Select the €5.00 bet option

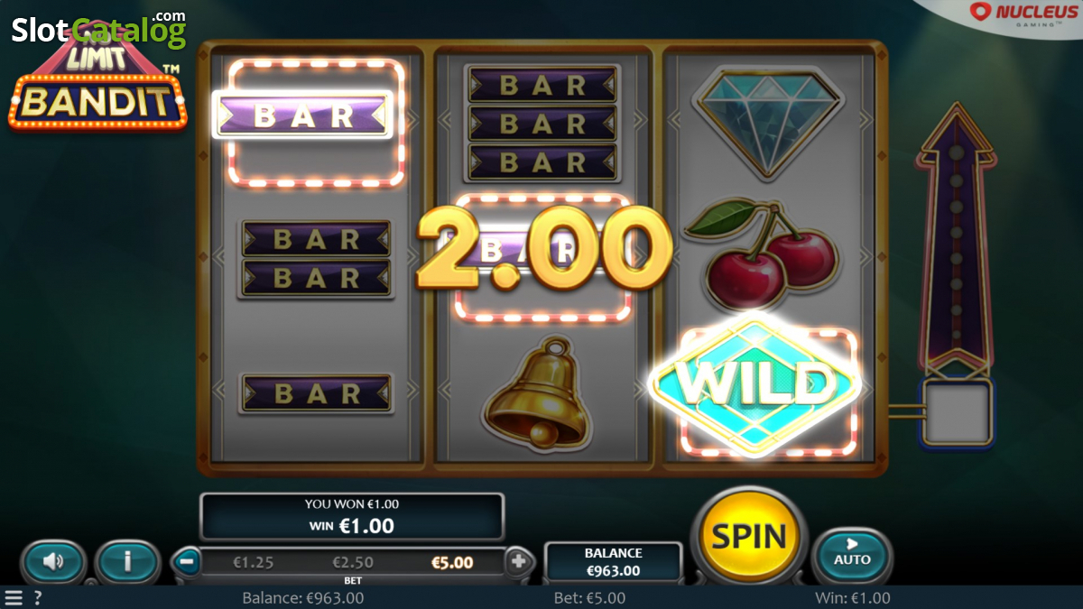tap(452, 562)
